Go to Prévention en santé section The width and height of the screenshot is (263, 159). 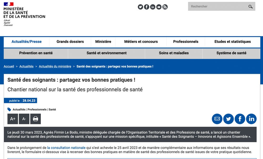tap(36, 53)
